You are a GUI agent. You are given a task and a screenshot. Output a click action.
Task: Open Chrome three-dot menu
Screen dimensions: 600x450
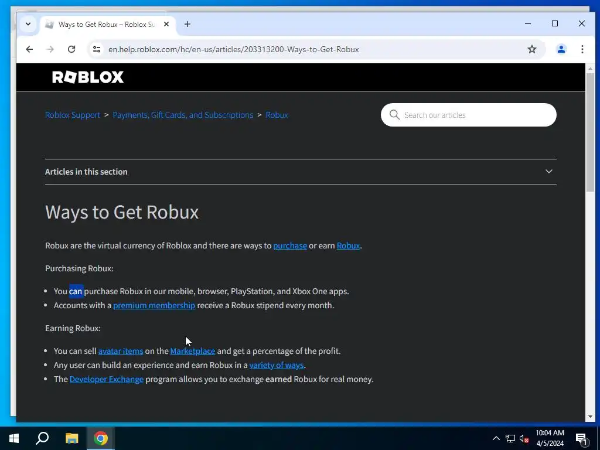point(582,49)
